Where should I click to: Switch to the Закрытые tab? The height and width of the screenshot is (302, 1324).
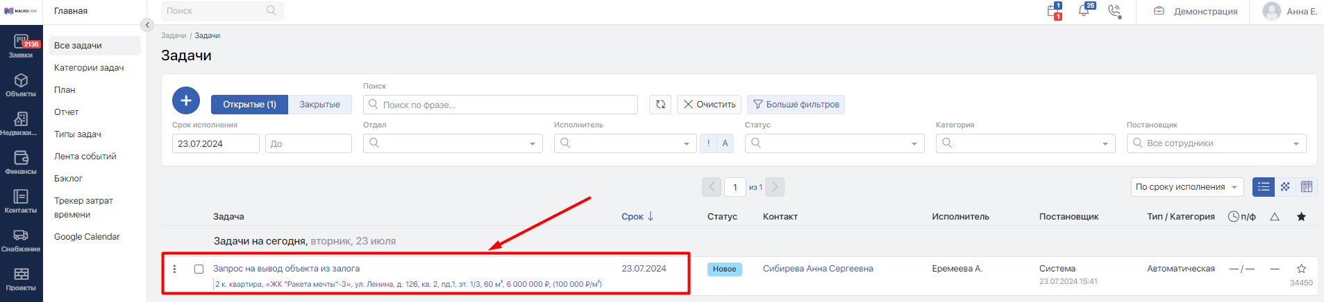point(319,105)
